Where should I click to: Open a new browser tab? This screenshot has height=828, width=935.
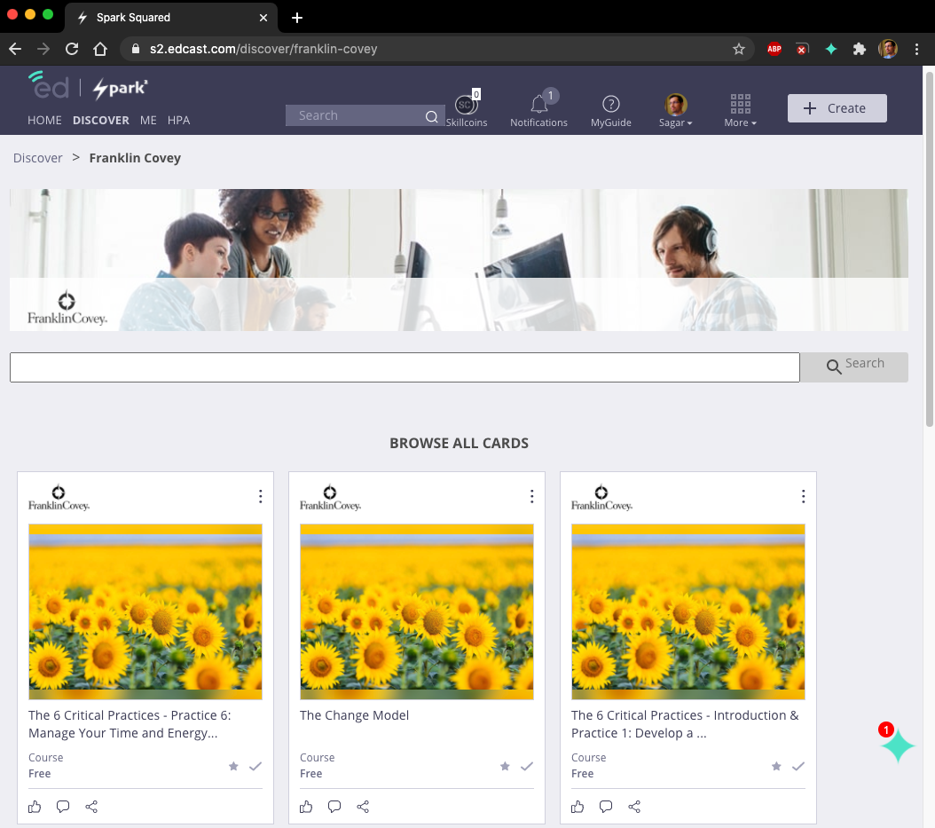[x=297, y=18]
